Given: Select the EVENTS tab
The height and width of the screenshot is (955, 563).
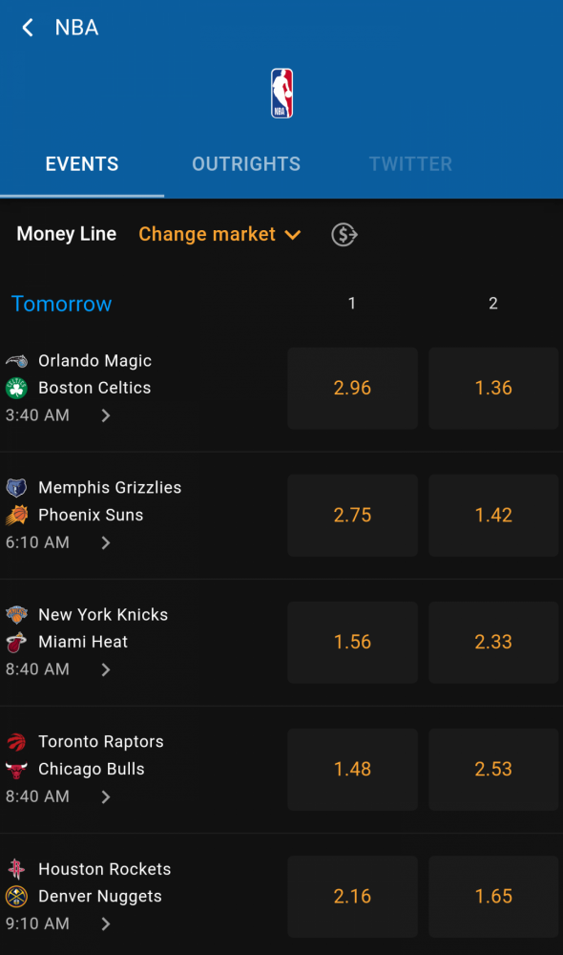Looking at the screenshot, I should [82, 164].
